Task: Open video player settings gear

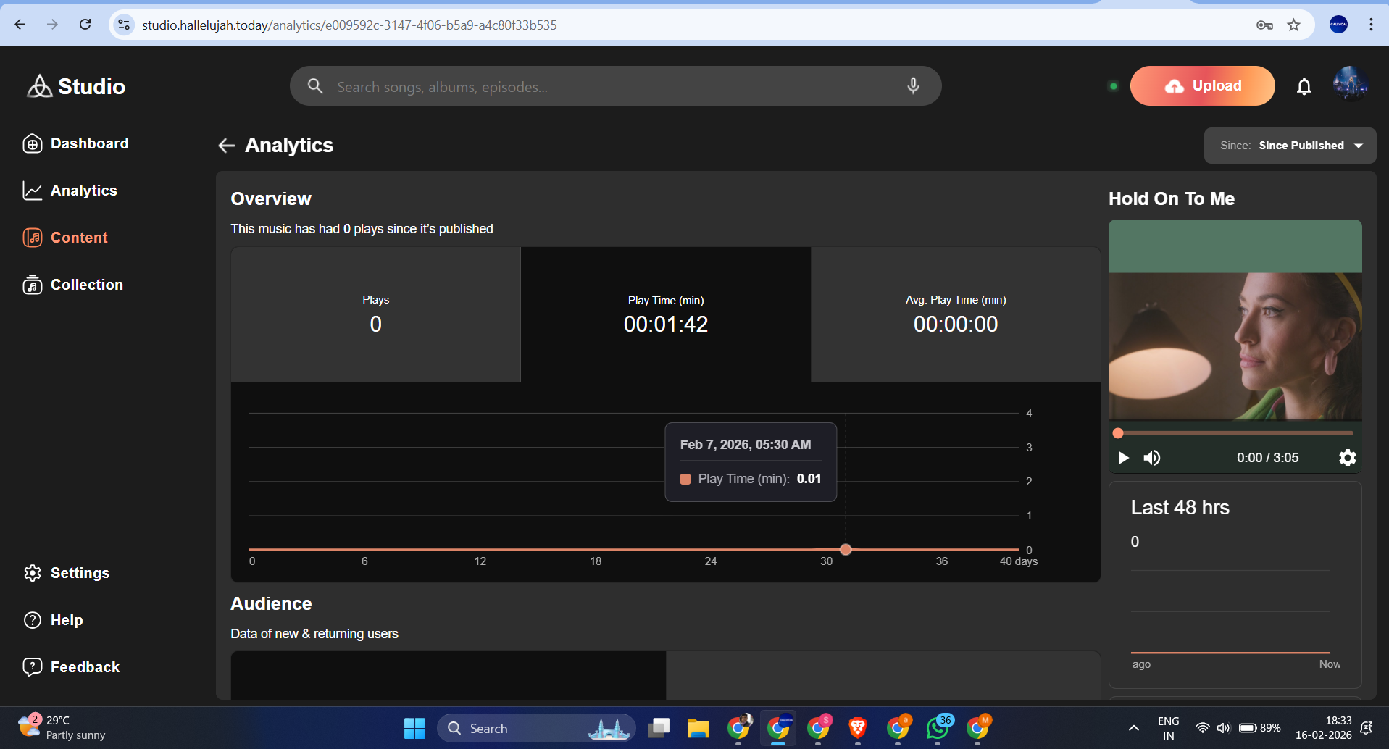Action: pyautogui.click(x=1347, y=458)
